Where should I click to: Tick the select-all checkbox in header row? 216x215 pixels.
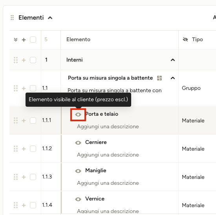[33, 40]
